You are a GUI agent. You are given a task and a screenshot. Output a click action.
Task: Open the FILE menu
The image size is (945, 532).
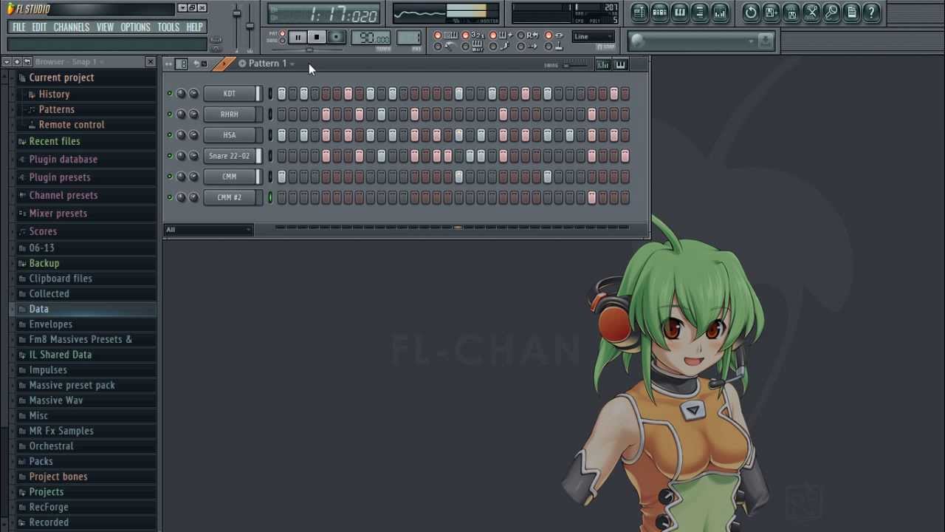click(x=18, y=27)
